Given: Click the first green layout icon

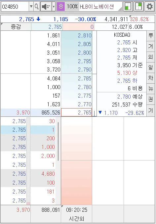Looking at the screenshot, I should (128, 6).
